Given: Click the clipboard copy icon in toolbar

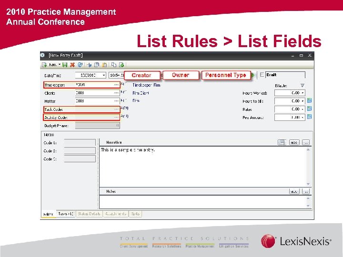Looking at the screenshot, I should tap(96, 65).
